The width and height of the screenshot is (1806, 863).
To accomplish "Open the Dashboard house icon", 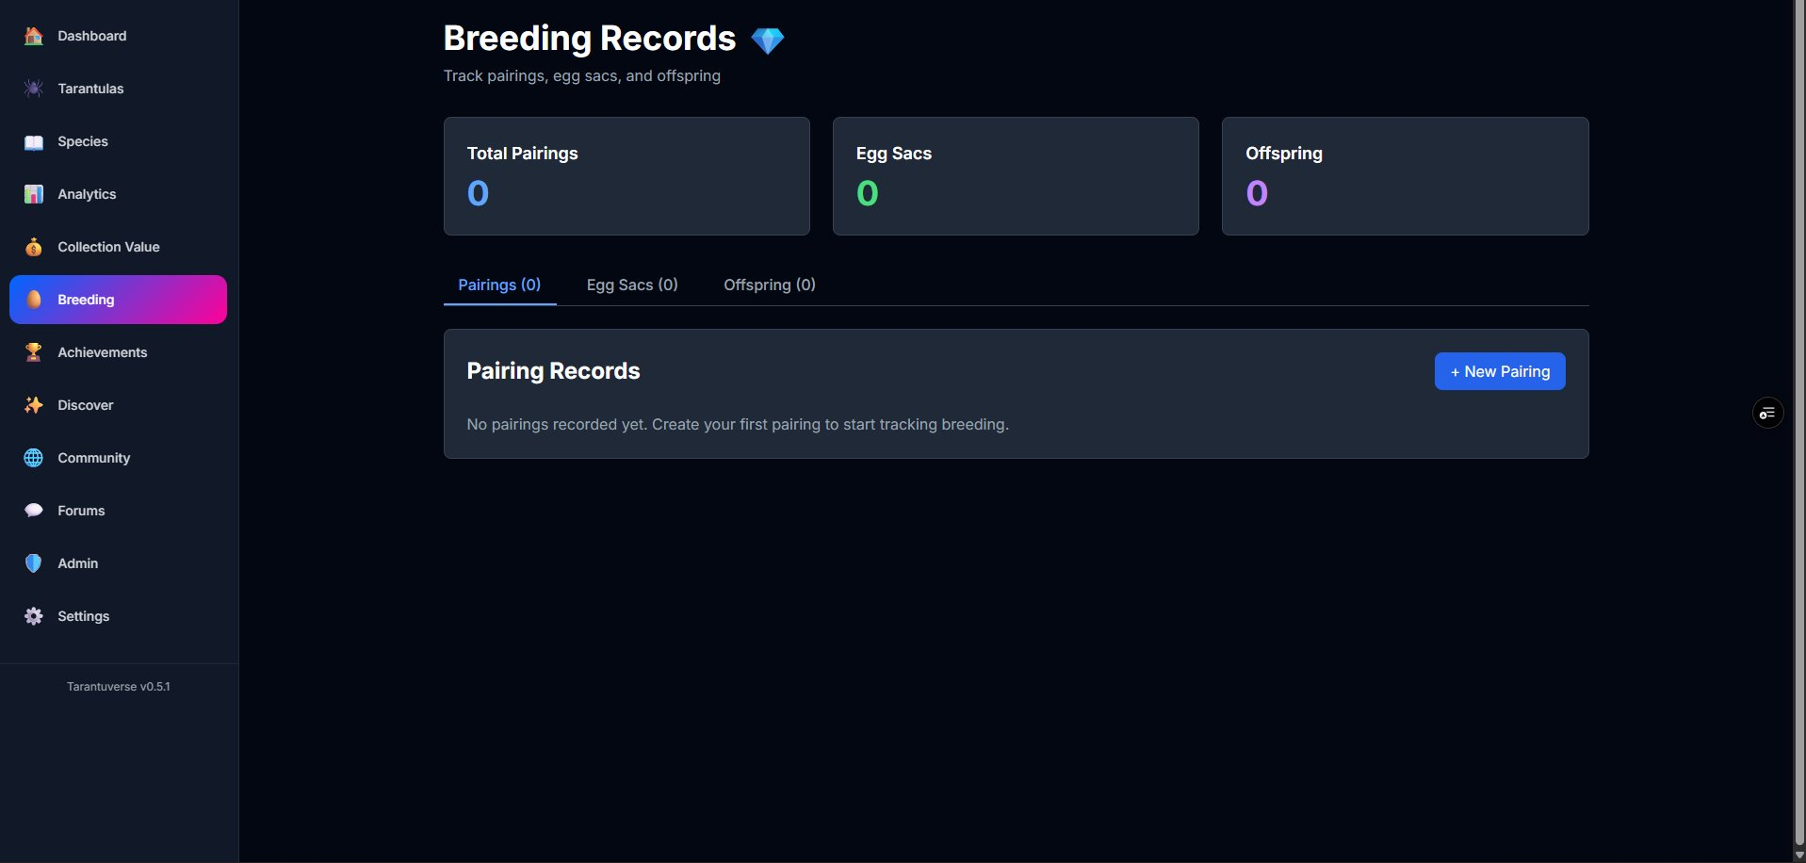I will pyautogui.click(x=34, y=36).
